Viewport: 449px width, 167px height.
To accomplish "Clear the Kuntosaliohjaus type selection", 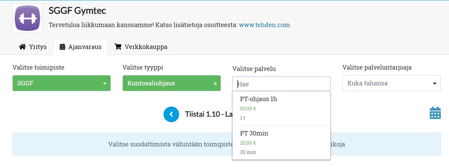I will coord(215,84).
